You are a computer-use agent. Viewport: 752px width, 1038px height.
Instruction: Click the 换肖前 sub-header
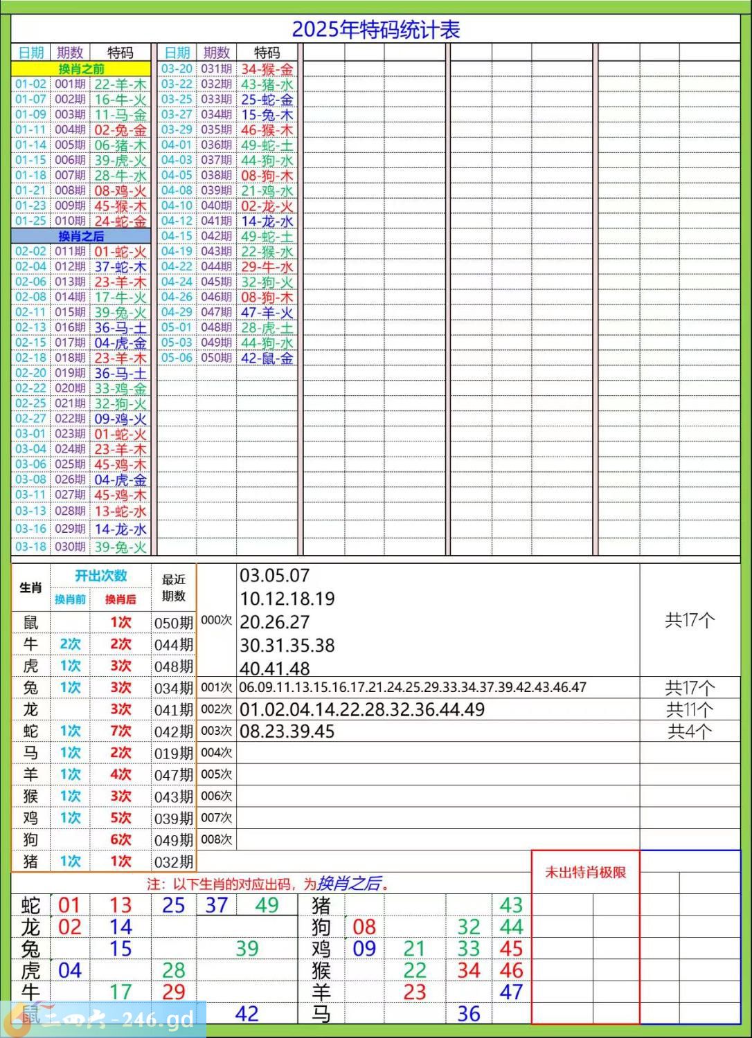(x=70, y=599)
